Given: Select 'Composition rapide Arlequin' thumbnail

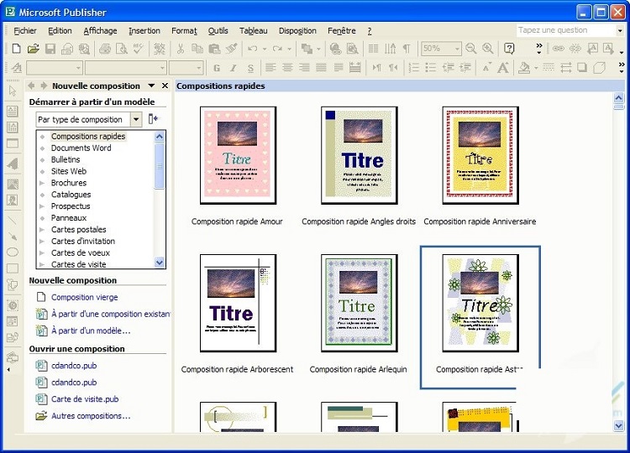Looking at the screenshot, I should point(359,303).
